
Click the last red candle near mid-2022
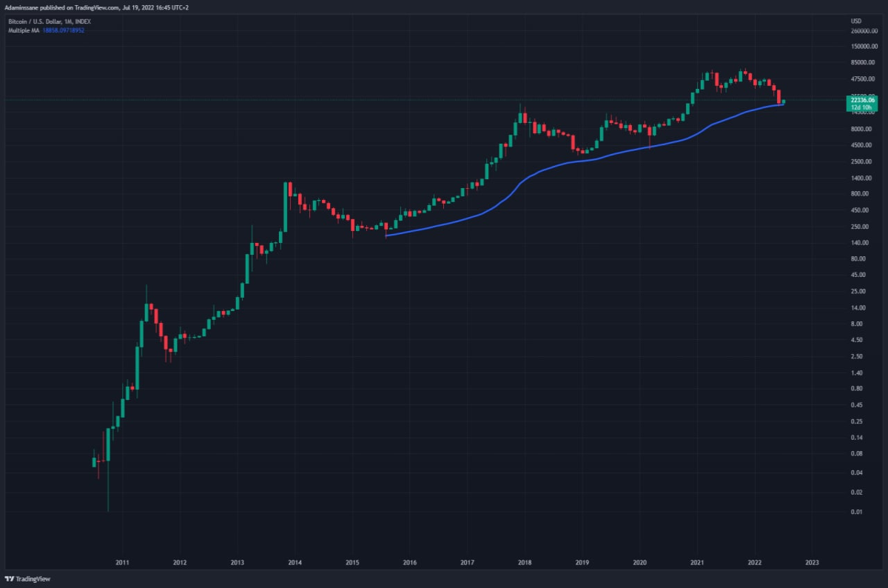[778, 96]
